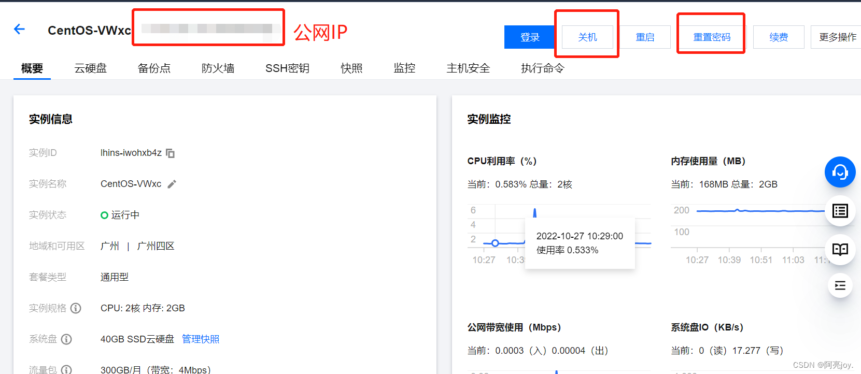Switch to the 云硬盘 tab

90,68
